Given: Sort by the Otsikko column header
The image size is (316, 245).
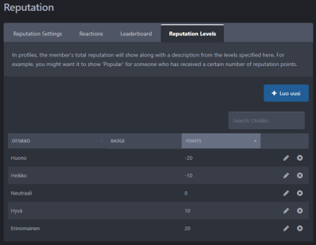Looking at the screenshot, I should pyautogui.click(x=57, y=141).
